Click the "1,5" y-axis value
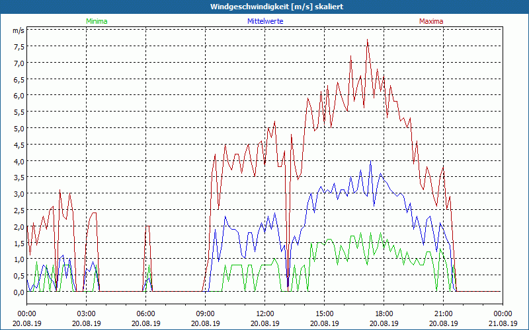 pyautogui.click(x=19, y=243)
